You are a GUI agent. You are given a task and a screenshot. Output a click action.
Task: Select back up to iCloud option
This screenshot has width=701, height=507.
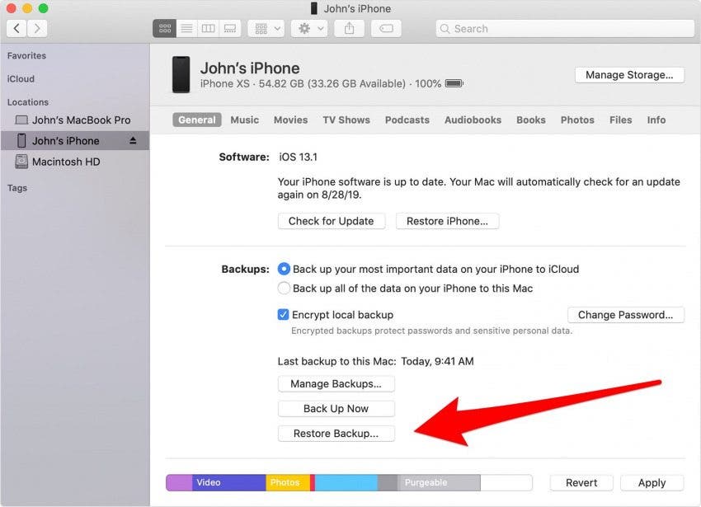(x=284, y=269)
